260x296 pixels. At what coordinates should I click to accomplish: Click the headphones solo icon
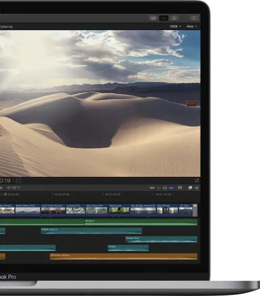(165, 187)
